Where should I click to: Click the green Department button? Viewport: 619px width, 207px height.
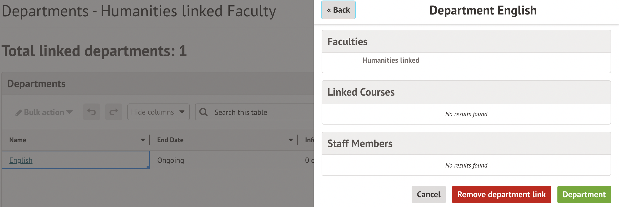[584, 194]
